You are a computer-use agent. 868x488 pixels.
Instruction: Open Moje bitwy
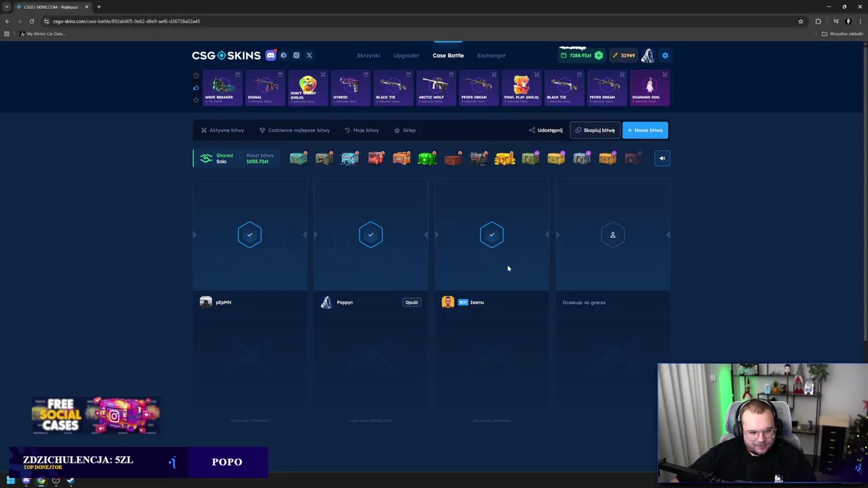coord(361,130)
